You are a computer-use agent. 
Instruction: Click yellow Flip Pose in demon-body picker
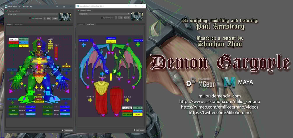(x=24, y=46)
